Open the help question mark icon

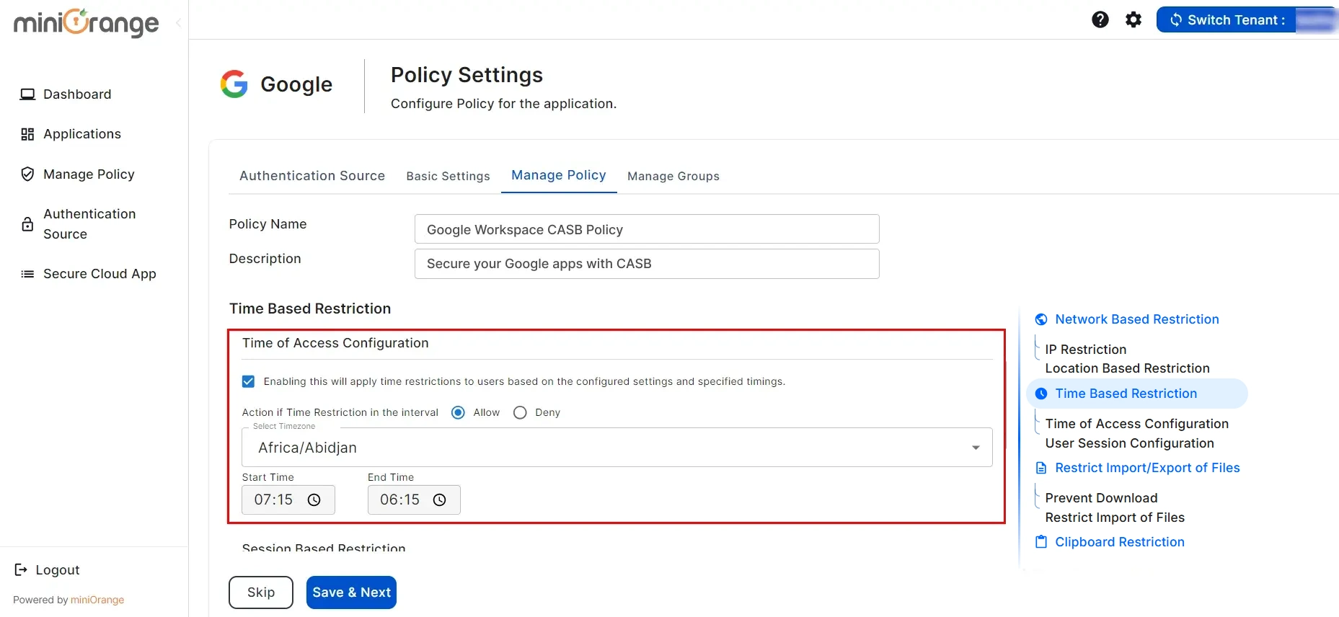[x=1100, y=19]
